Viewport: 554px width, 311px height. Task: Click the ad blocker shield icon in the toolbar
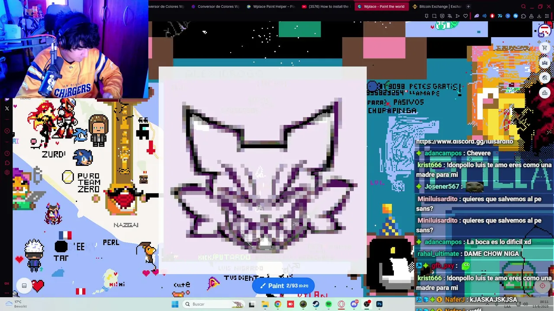point(442,16)
